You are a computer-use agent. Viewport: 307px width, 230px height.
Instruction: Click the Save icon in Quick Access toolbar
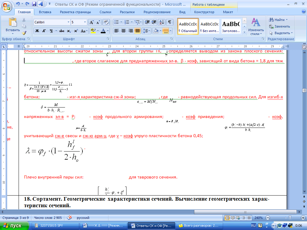[34, 4]
